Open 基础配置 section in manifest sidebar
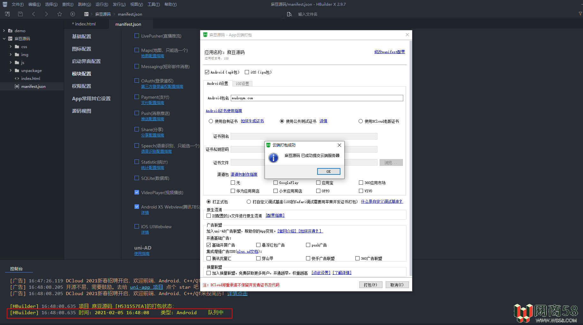The width and height of the screenshot is (583, 325). click(x=82, y=36)
